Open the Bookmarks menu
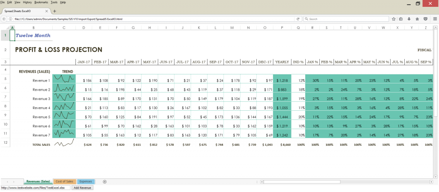439x192 pixels. [x=41, y=3]
